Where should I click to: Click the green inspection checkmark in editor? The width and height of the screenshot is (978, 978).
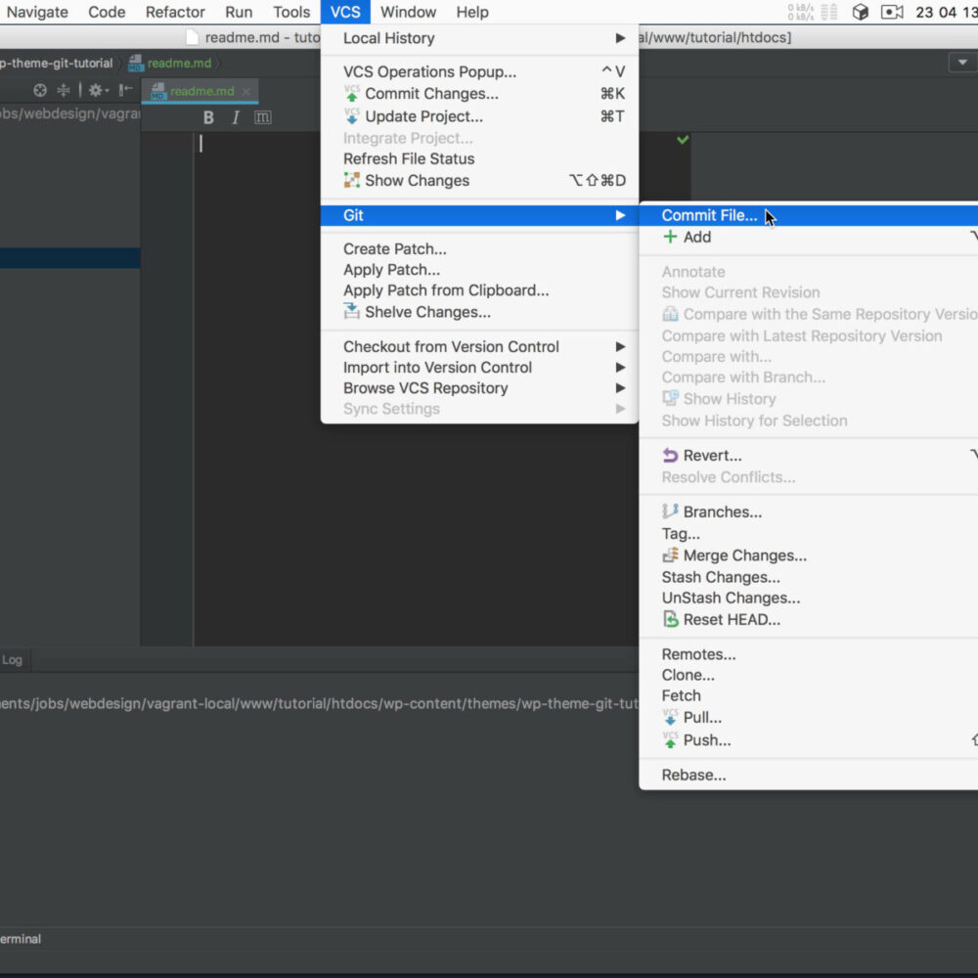(x=683, y=140)
